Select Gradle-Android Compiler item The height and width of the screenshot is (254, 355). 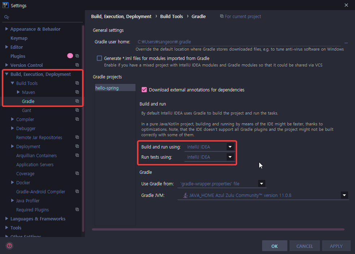pos(40,192)
